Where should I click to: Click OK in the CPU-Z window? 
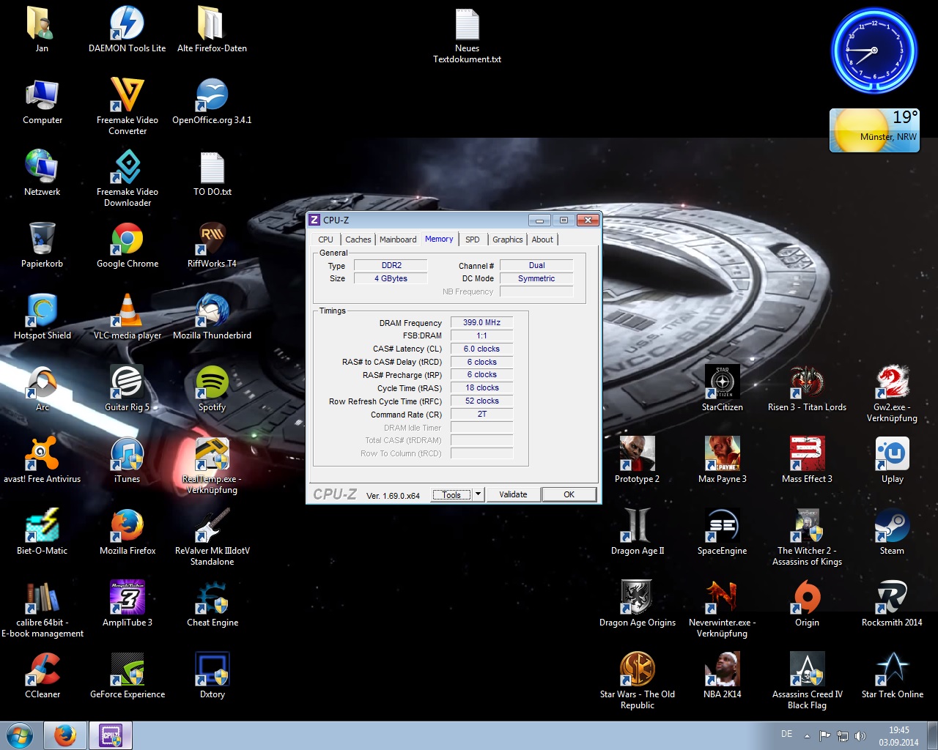[x=569, y=494]
